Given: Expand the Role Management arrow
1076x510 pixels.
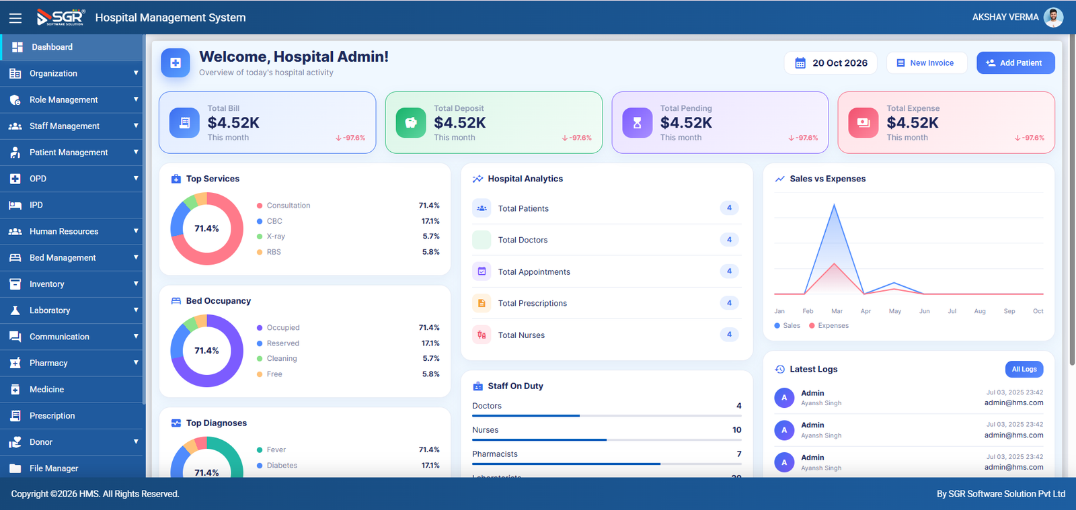Looking at the screenshot, I should click(136, 99).
